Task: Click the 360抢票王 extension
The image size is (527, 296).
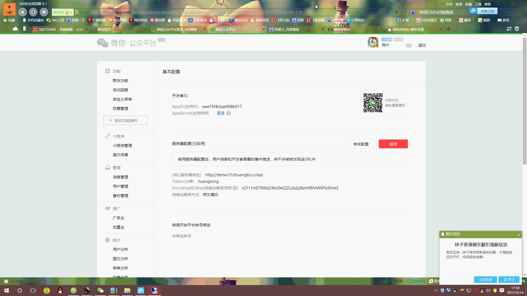Action: tap(427, 20)
